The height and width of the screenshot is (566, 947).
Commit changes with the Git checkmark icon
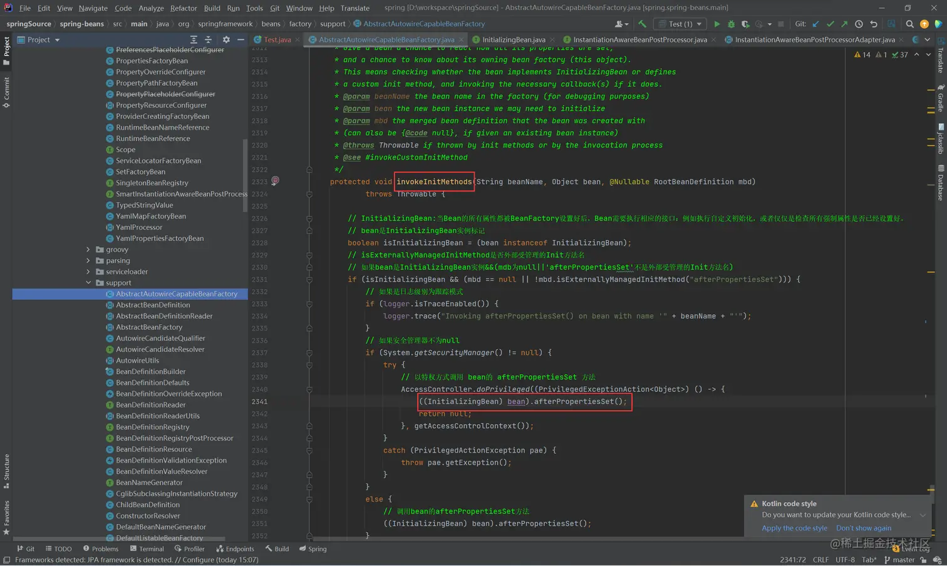831,24
